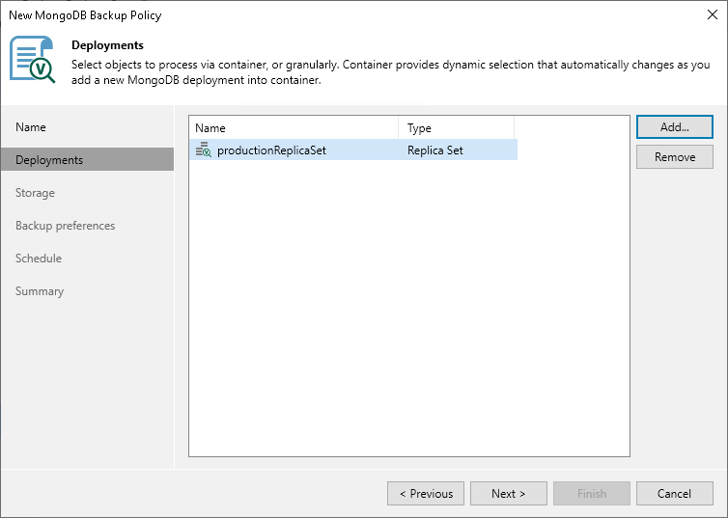
Task: Cancel the backup policy wizard
Action: pos(675,494)
